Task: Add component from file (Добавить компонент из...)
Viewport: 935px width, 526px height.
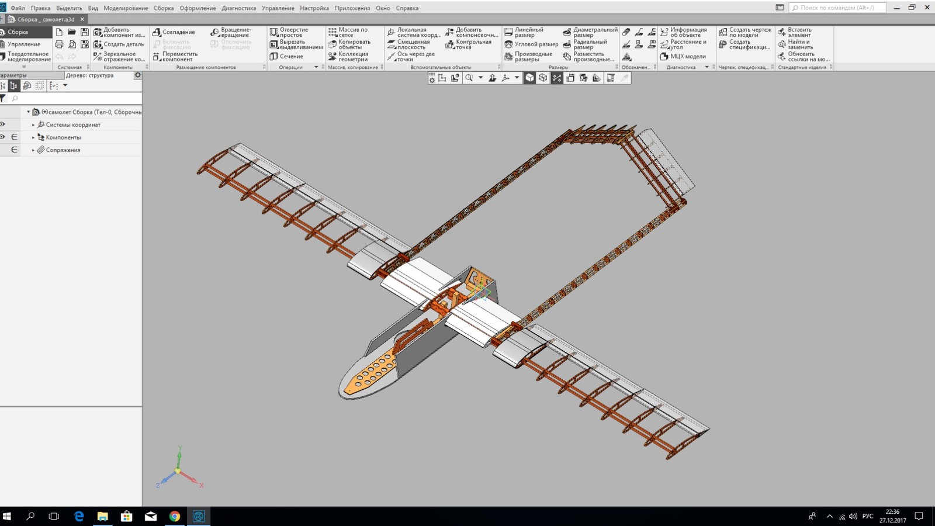Action: (119, 32)
